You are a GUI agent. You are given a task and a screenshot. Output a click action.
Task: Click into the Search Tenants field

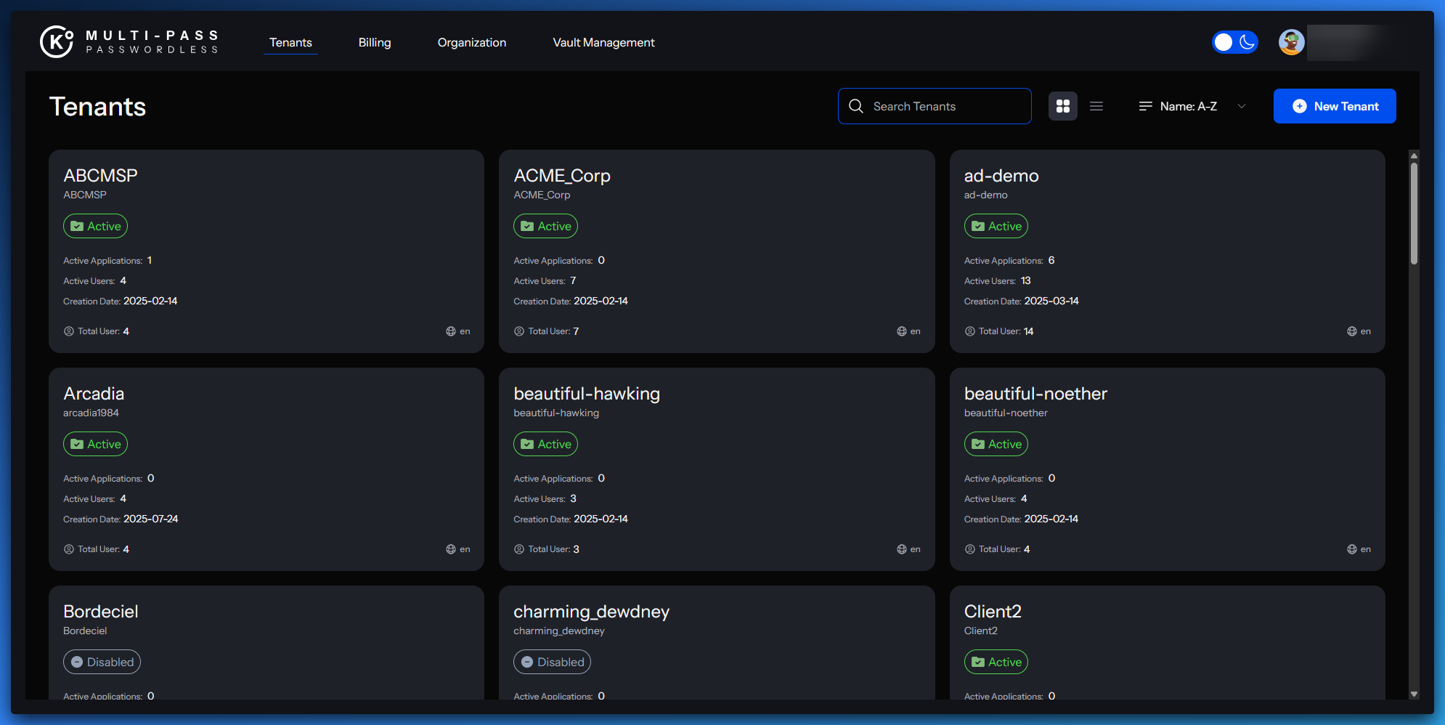pos(944,106)
